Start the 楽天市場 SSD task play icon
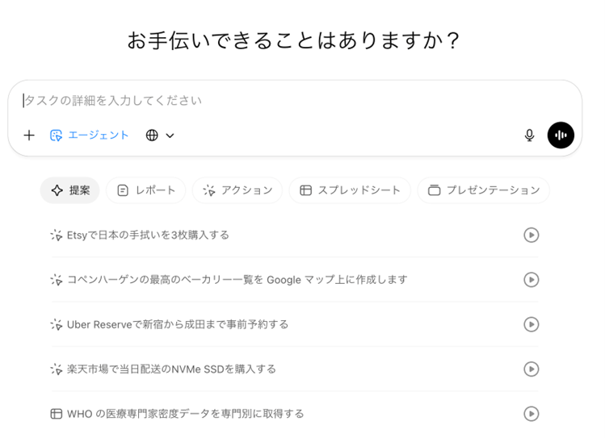Screen dimensions: 605x438 tap(531, 369)
